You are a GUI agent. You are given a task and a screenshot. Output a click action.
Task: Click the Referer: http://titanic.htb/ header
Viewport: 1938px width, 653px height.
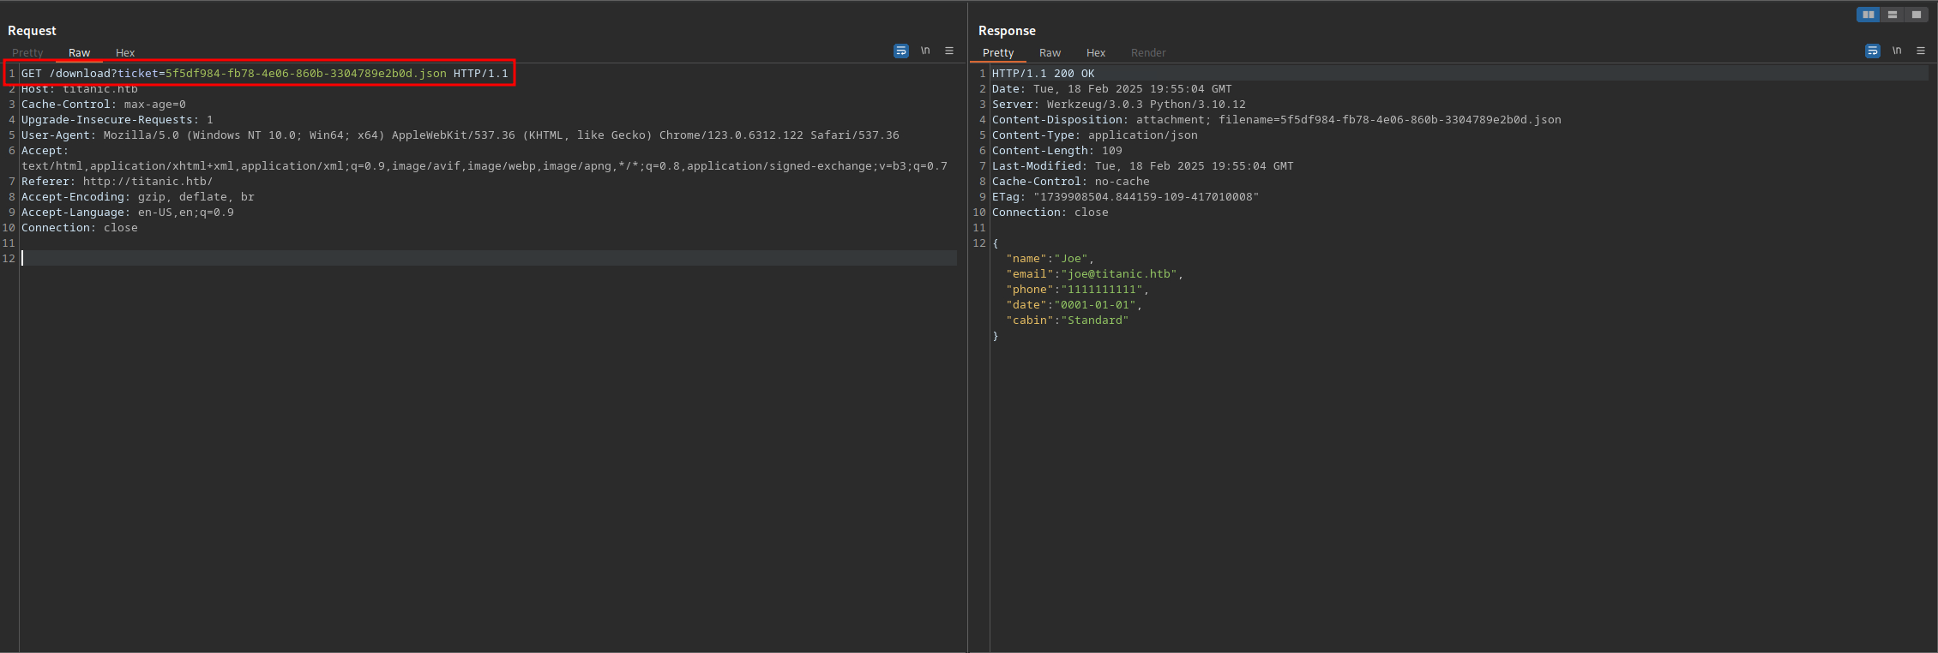(x=117, y=182)
